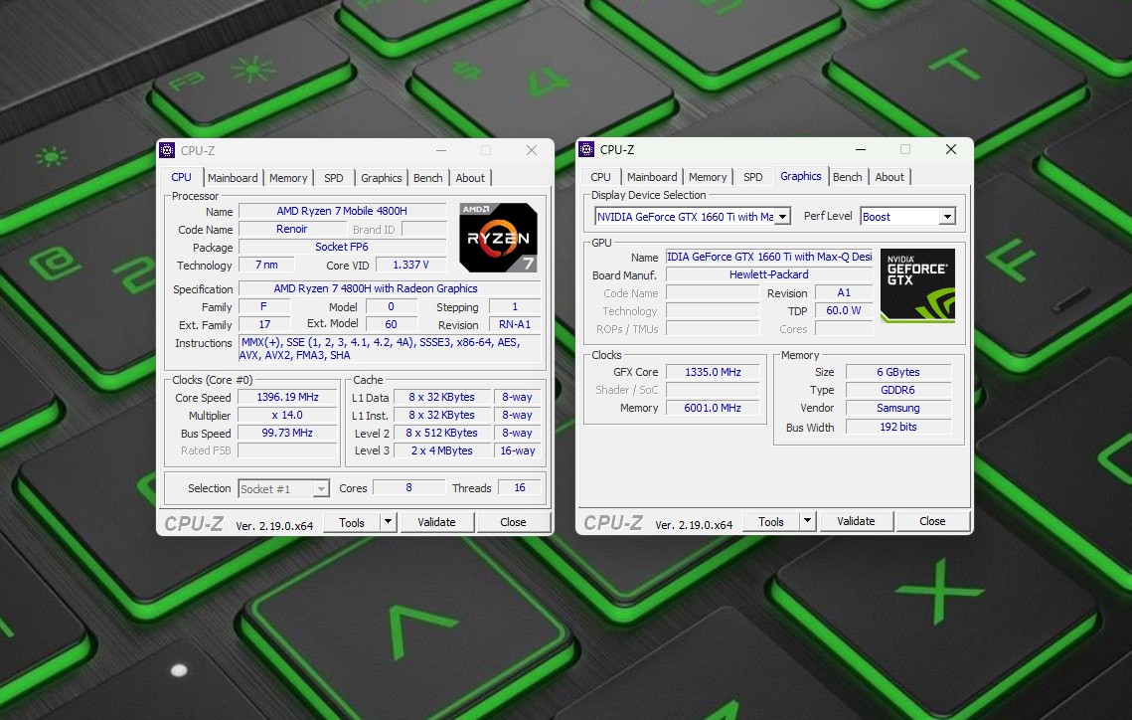Click Board Manuf. value Hewlett-Packard
The height and width of the screenshot is (720, 1132).
[769, 274]
